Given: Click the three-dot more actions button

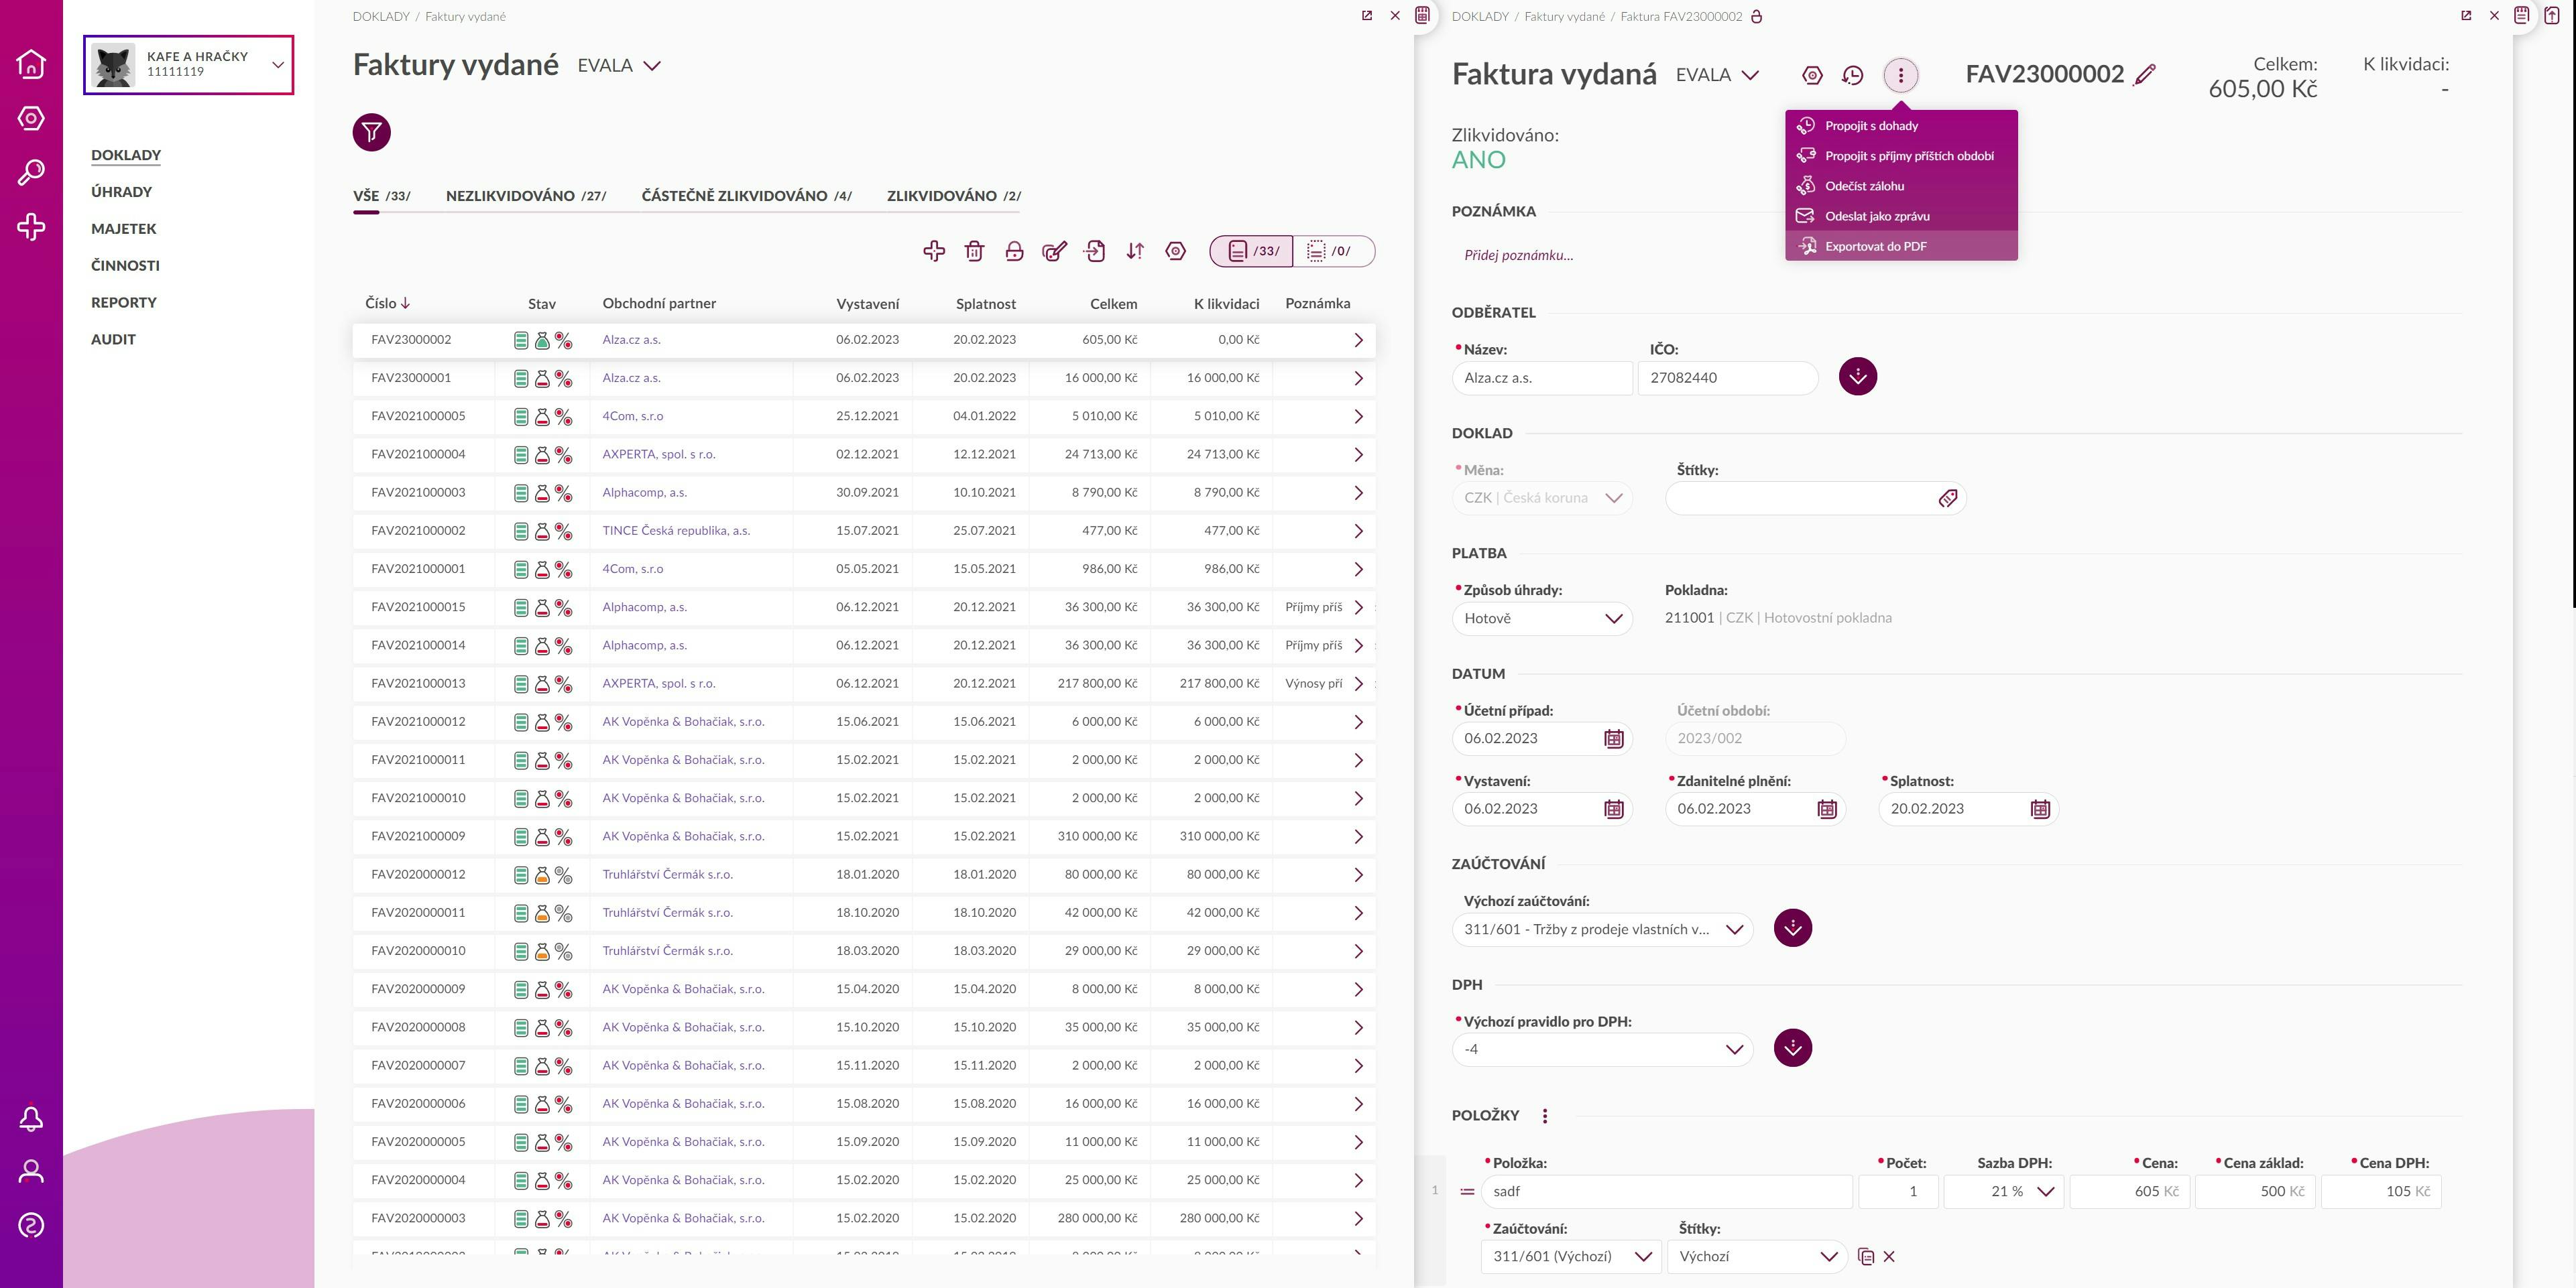Looking at the screenshot, I should pyautogui.click(x=1901, y=75).
